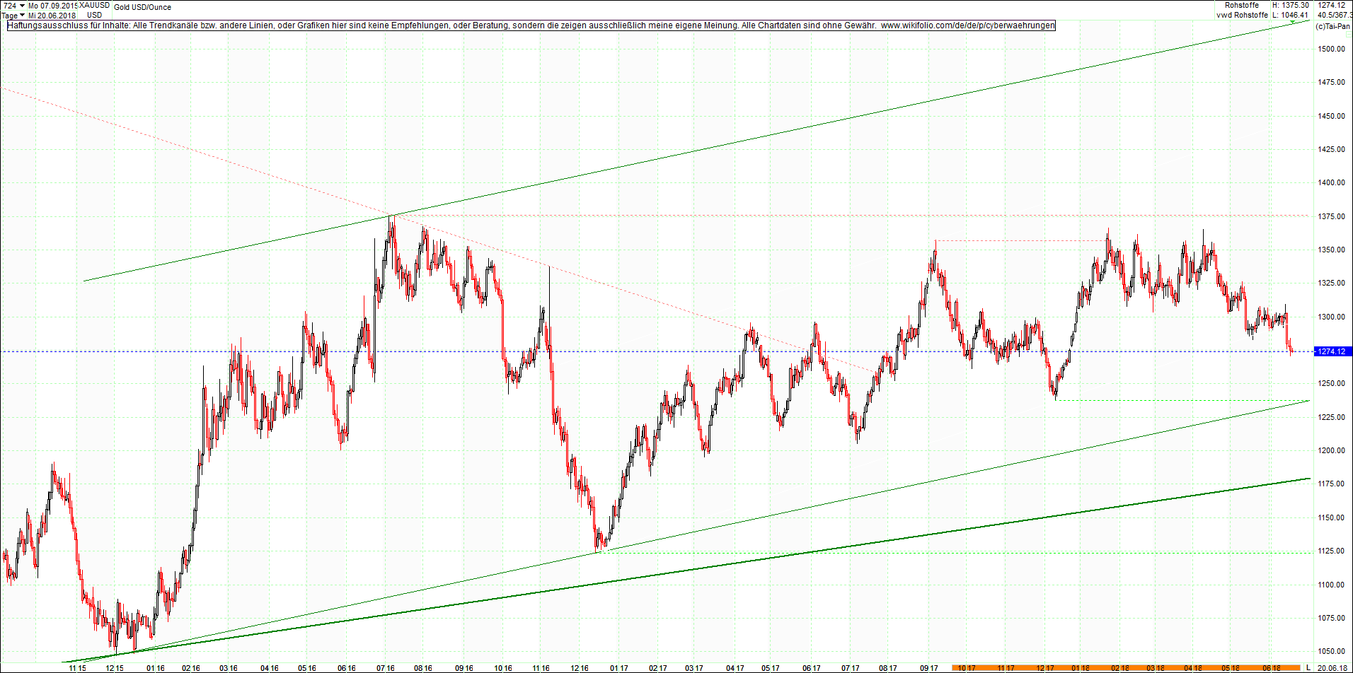Open the Tage timeframe dropdown
1353x673 pixels.
coord(11,15)
